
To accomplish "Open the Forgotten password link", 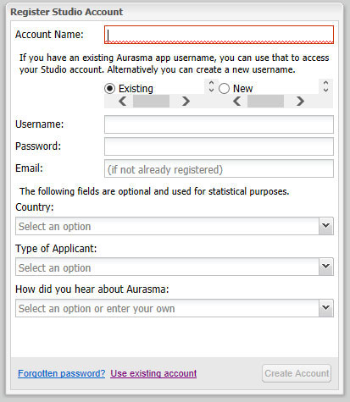I will pos(61,373).
